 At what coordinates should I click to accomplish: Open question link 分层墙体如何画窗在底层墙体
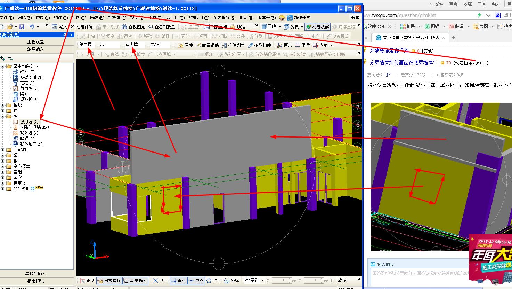click(x=403, y=63)
